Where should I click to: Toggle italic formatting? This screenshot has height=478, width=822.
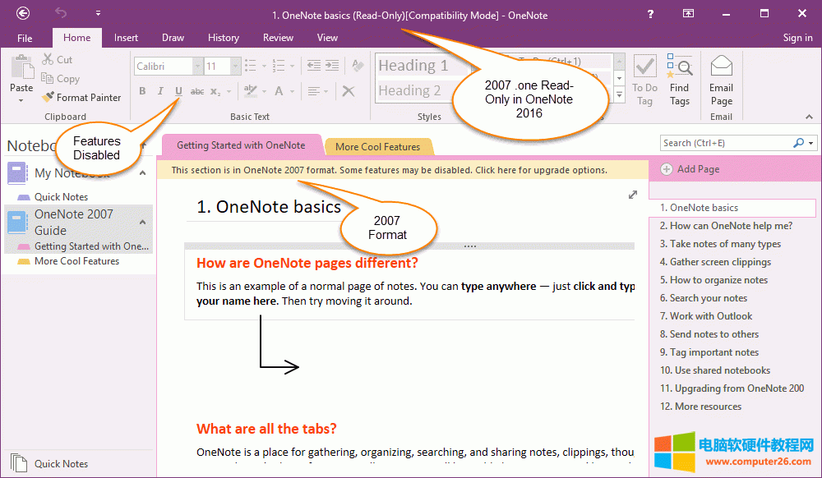pyautogui.click(x=161, y=91)
